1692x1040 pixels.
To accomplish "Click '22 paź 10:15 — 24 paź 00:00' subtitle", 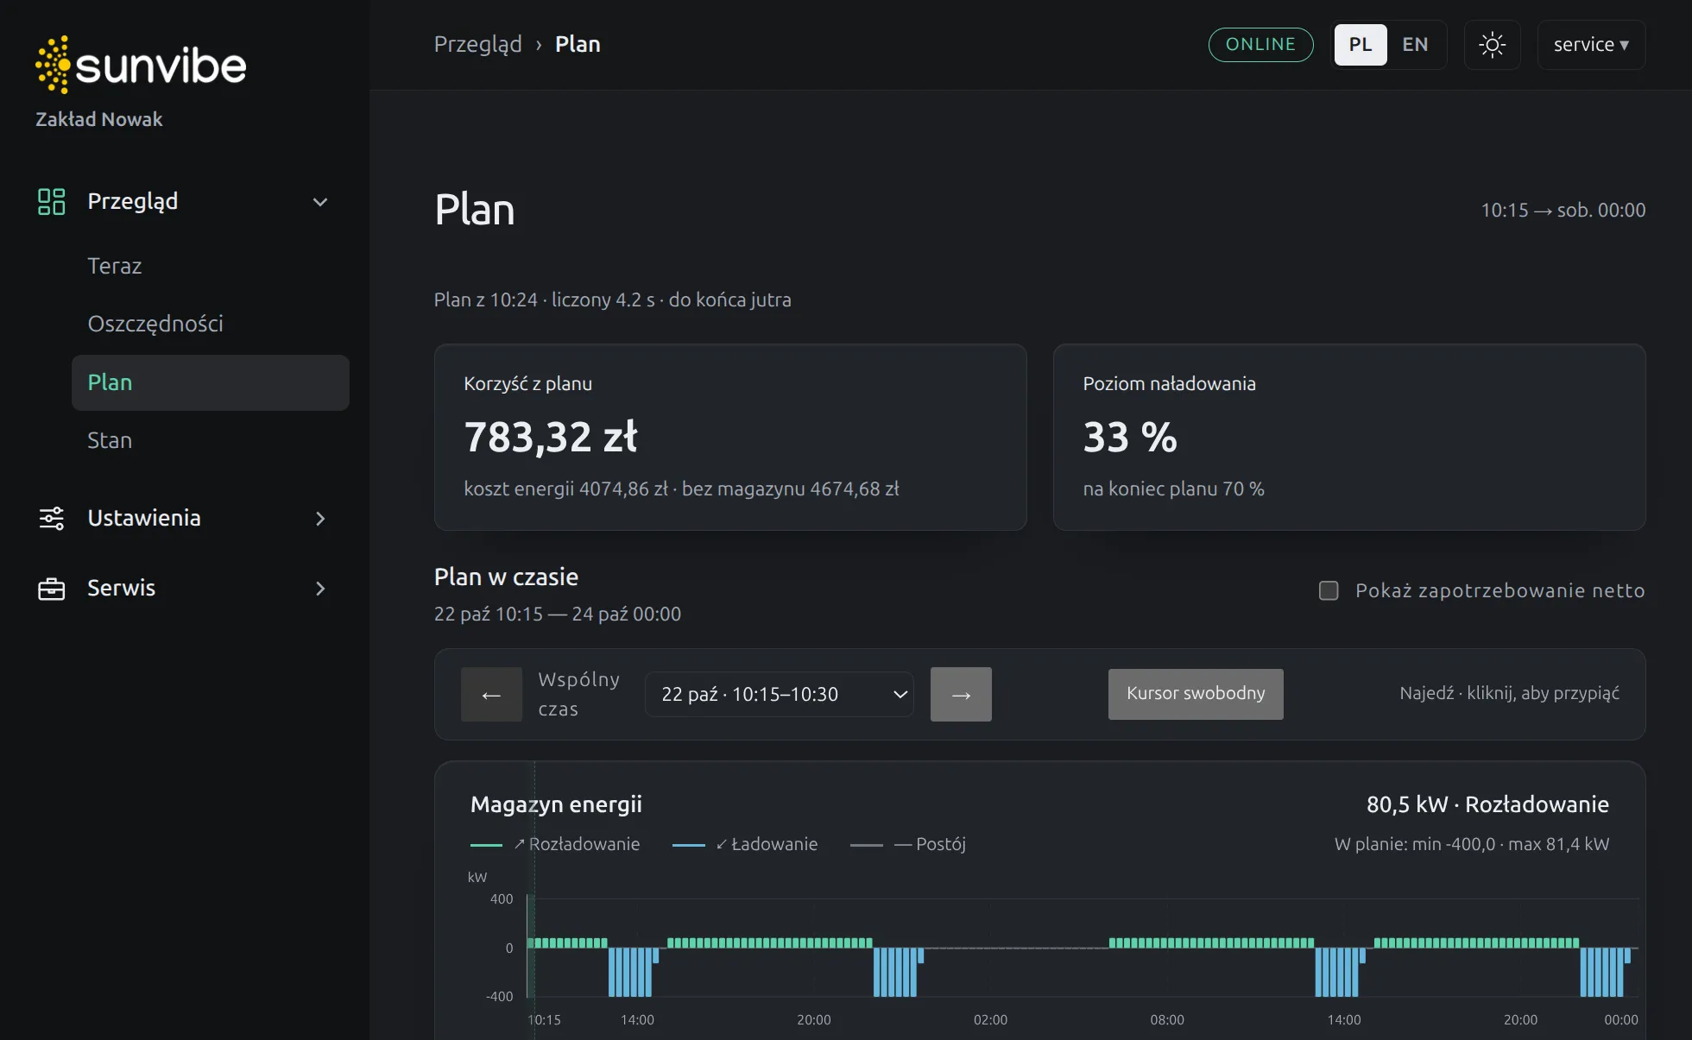I will point(558,614).
